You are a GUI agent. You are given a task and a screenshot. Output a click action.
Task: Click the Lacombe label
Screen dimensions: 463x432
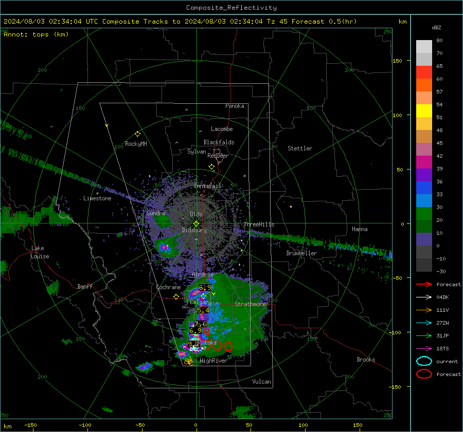pyautogui.click(x=222, y=129)
